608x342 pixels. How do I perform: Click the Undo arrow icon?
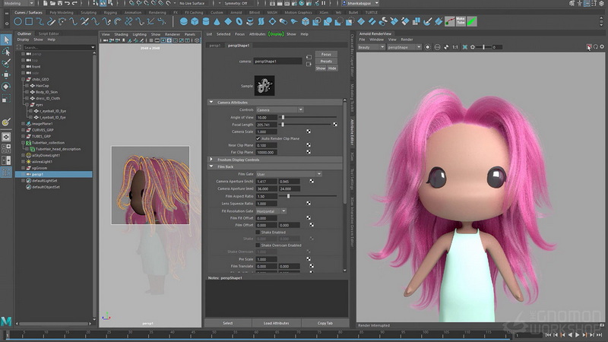(x=67, y=3)
